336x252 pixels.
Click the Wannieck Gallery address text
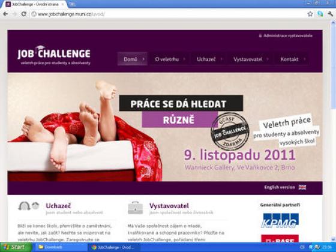(x=240, y=167)
